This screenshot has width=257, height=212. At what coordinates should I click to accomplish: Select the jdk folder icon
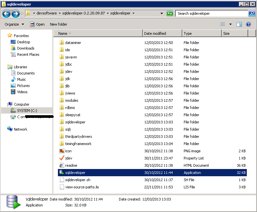tap(62, 79)
